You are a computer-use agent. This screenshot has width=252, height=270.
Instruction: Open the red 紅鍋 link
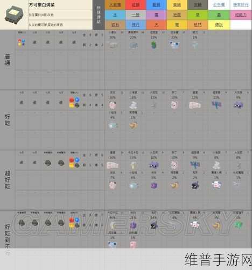[x=136, y=5]
